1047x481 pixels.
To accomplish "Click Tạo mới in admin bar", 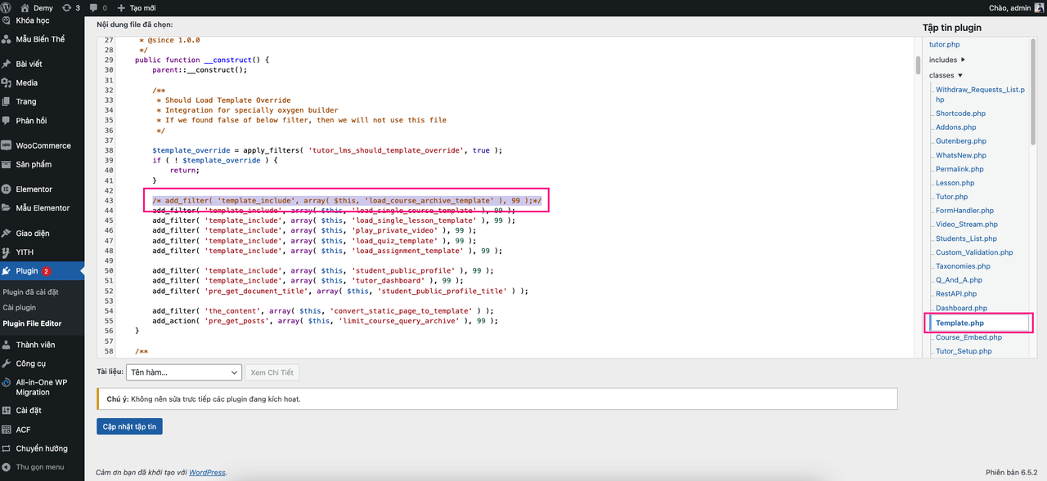I will tap(137, 7).
